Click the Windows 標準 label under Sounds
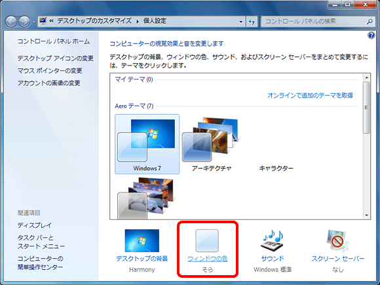The image size is (380, 285). (x=273, y=270)
